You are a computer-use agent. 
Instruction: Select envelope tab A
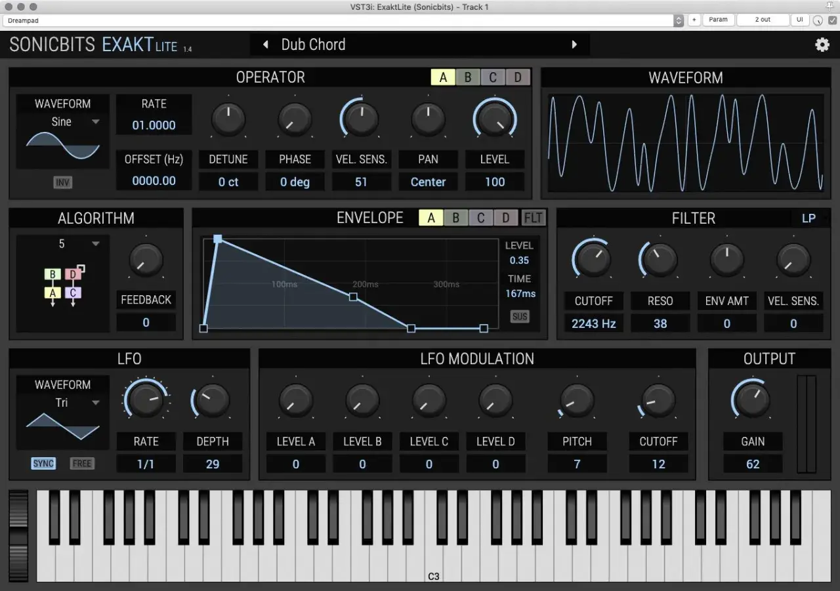pos(431,218)
